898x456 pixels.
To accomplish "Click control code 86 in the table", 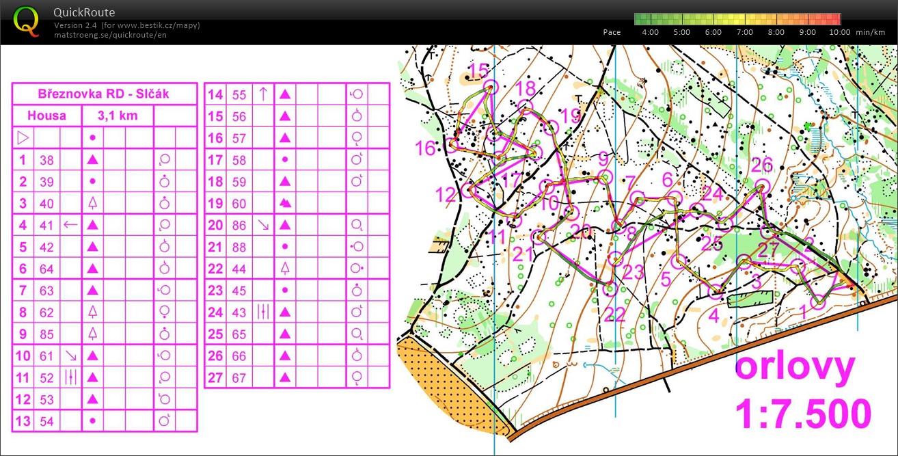I will [x=239, y=225].
